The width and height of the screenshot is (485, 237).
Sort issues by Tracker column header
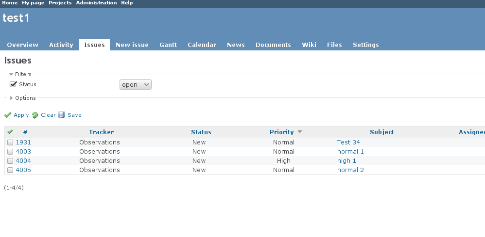(x=101, y=132)
